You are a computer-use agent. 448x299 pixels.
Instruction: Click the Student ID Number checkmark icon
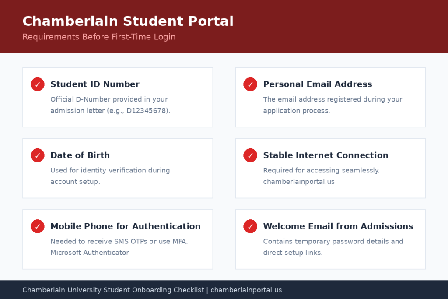[38, 84]
